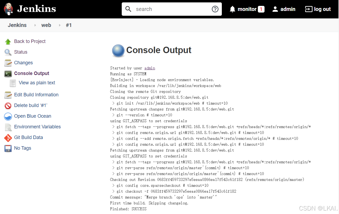Click the blue build status ball beside Console Output
This screenshot has height=214, width=339.
pos(118,51)
